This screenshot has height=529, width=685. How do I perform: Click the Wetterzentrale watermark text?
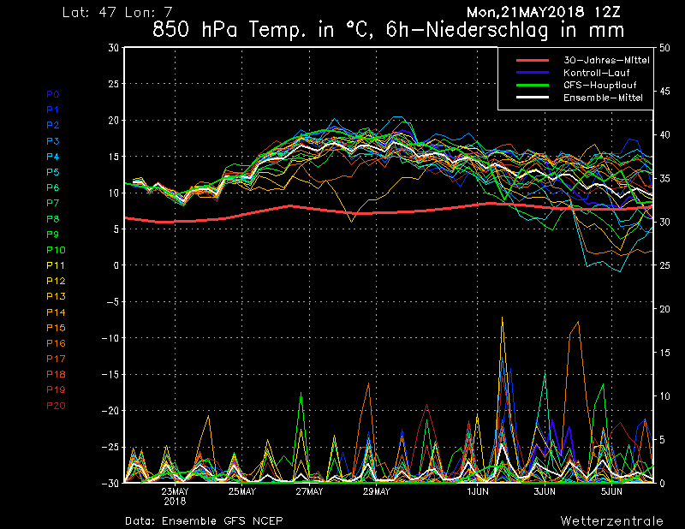[x=611, y=520]
